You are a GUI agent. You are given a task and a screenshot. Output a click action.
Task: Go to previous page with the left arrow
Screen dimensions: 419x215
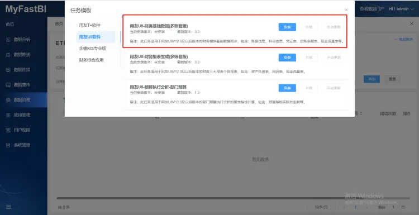(x=345, y=207)
